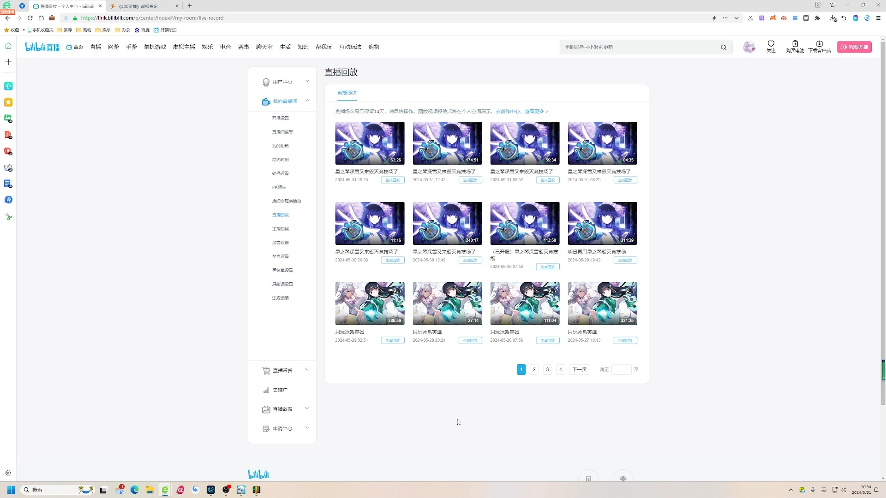Open 去推广 in sidebar

280,390
